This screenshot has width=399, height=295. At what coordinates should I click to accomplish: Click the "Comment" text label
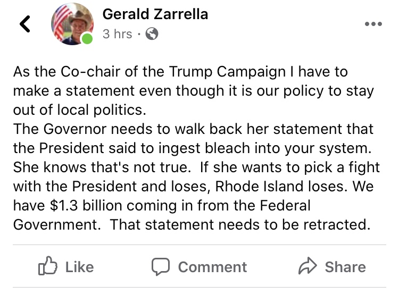212,267
